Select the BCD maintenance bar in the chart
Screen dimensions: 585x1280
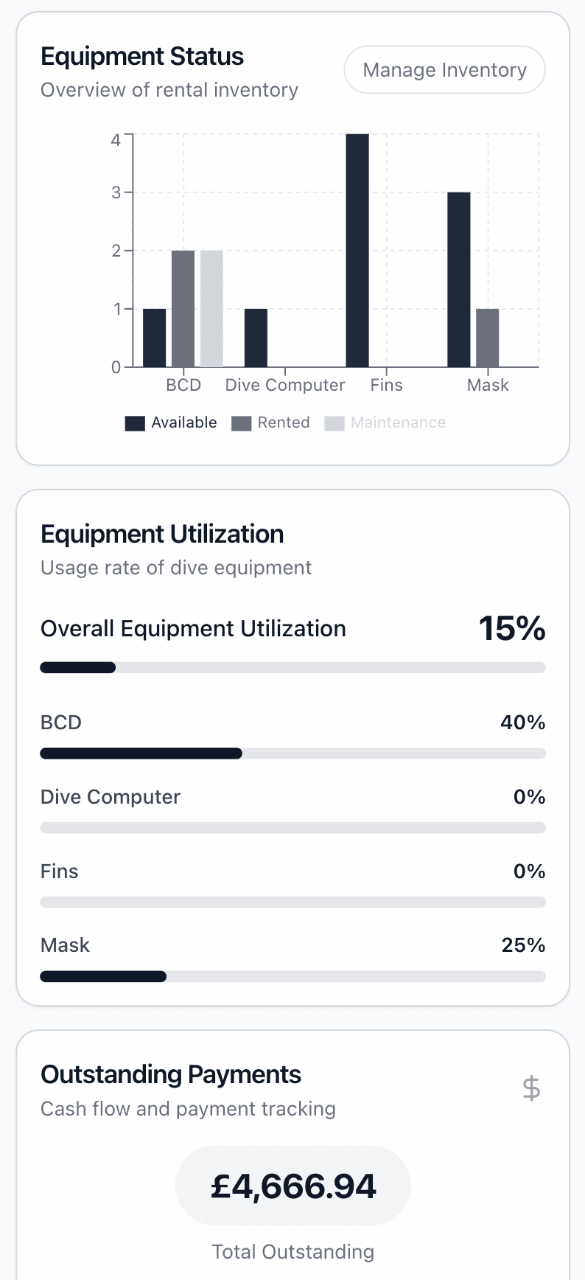[211, 308]
